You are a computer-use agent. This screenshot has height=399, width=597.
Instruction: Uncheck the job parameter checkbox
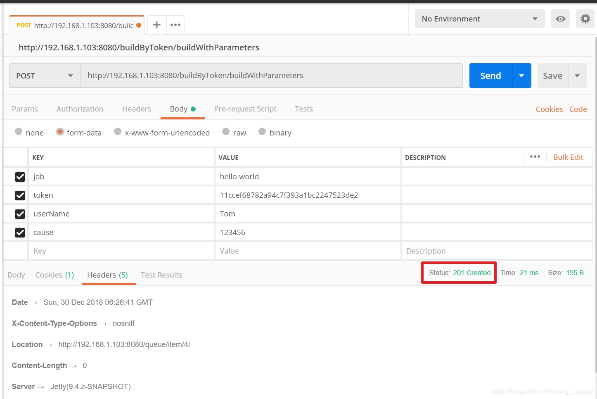click(20, 177)
